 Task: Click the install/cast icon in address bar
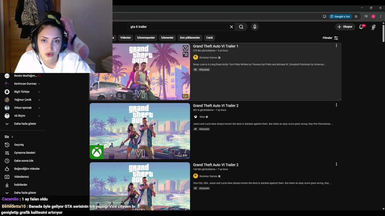(324, 16)
